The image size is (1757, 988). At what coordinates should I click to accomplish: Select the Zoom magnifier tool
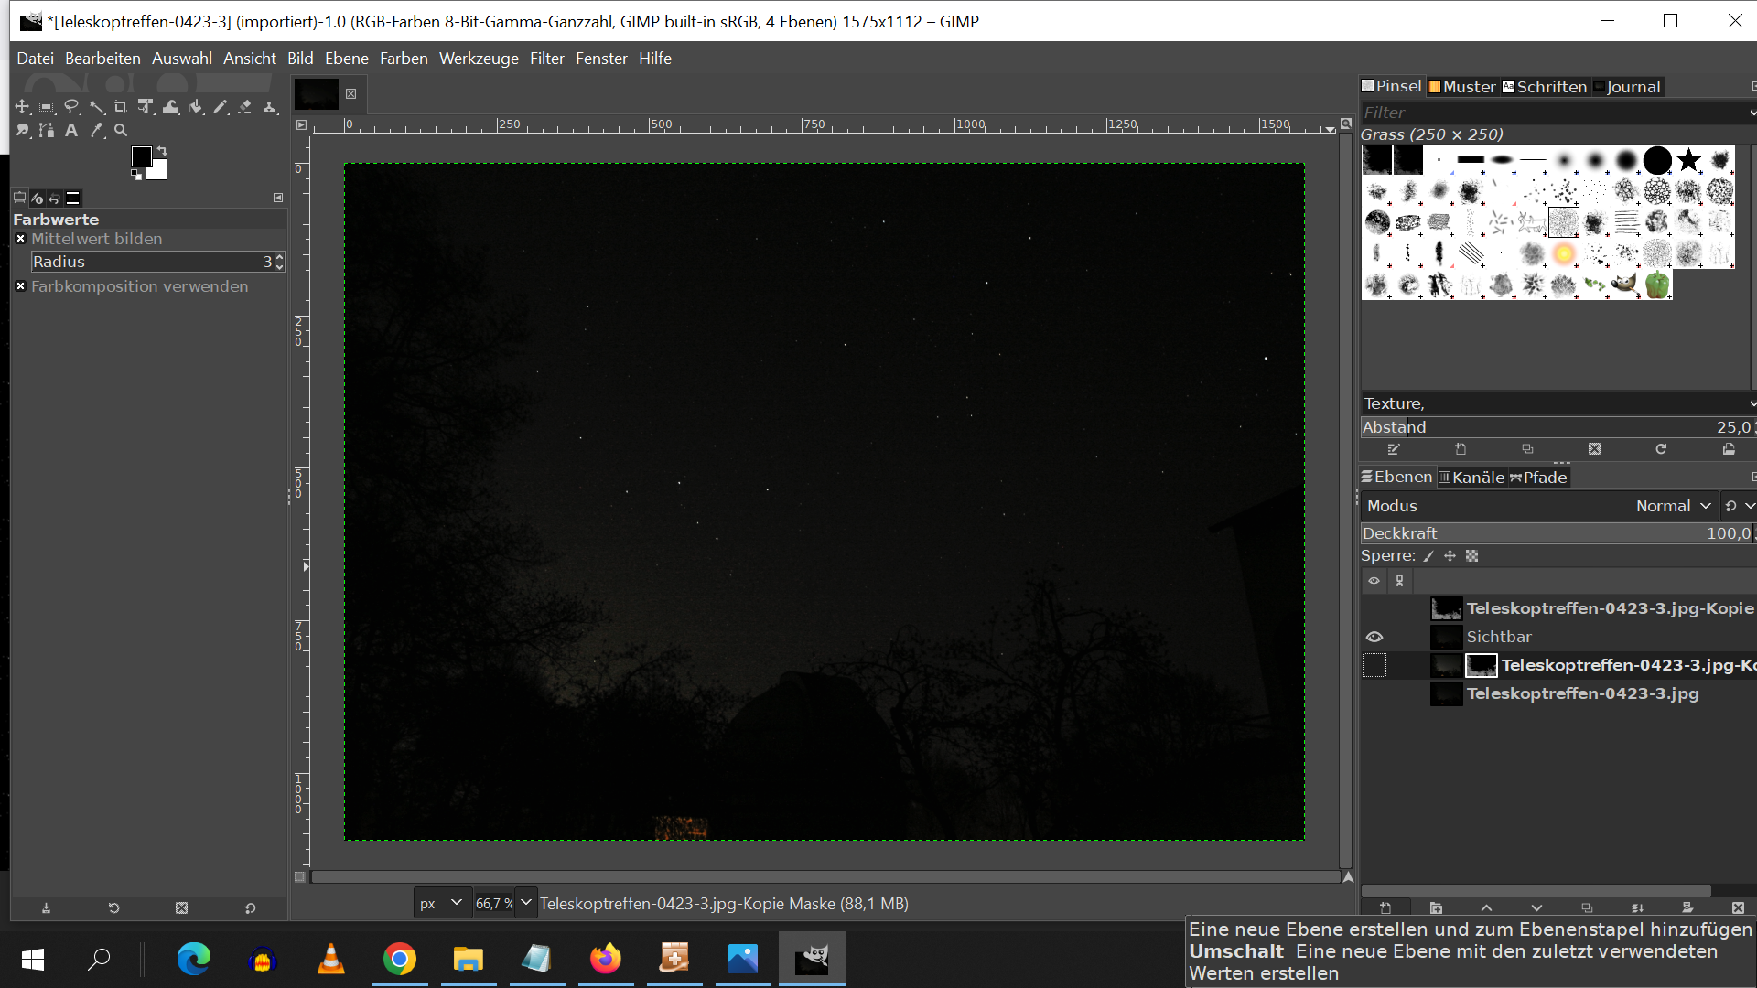(x=121, y=131)
